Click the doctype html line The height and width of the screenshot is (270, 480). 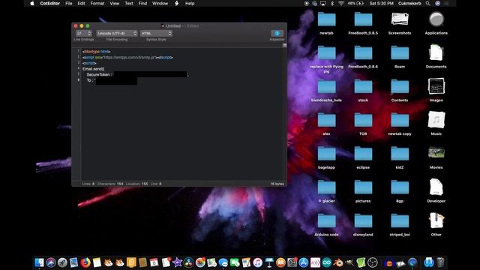[97, 52]
